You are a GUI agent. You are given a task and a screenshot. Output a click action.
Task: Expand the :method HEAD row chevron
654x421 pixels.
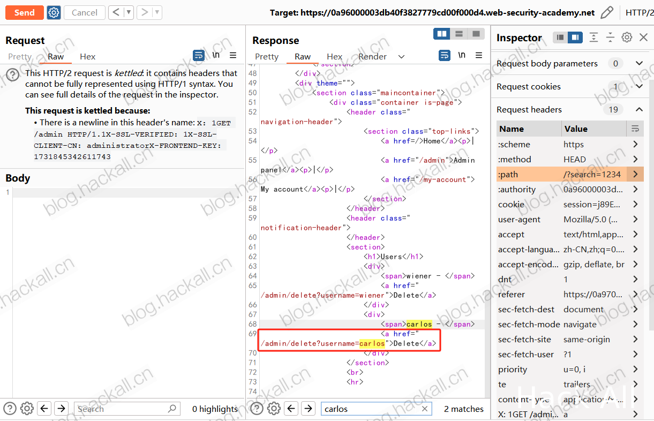click(x=635, y=159)
